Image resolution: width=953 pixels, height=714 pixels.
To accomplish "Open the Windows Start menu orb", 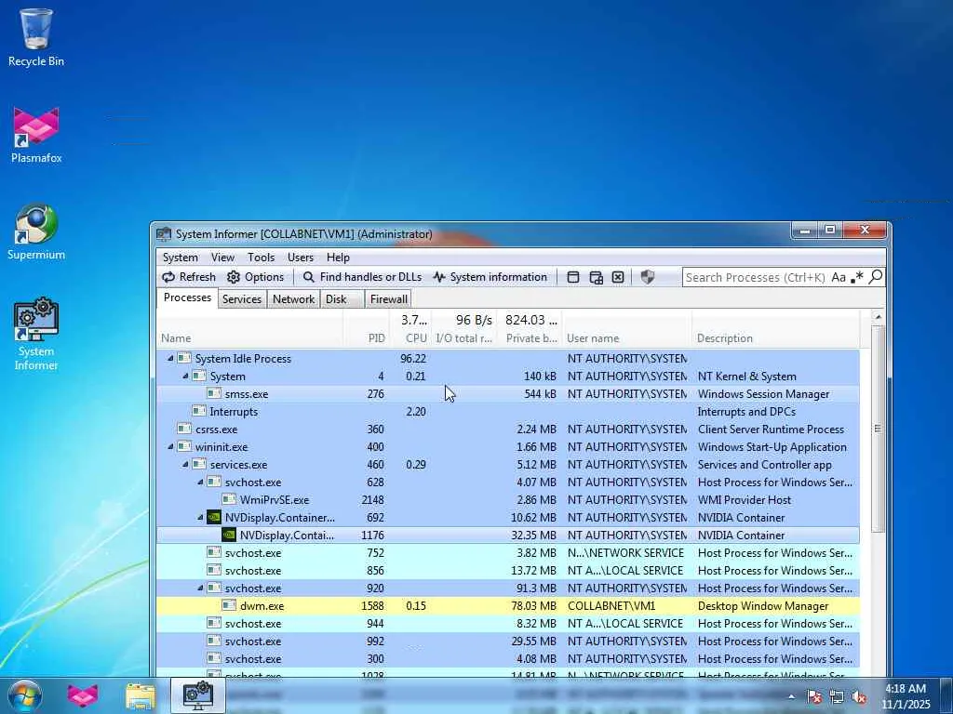I will point(24,695).
